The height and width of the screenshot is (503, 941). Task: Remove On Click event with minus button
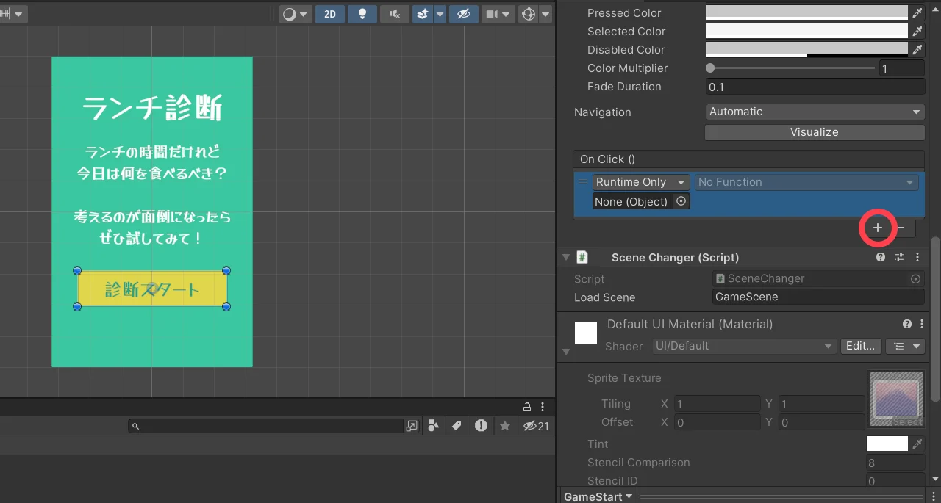coord(901,228)
